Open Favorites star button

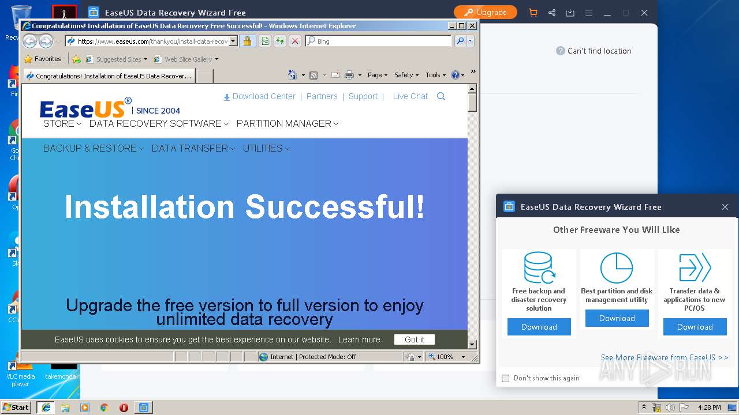(28, 59)
